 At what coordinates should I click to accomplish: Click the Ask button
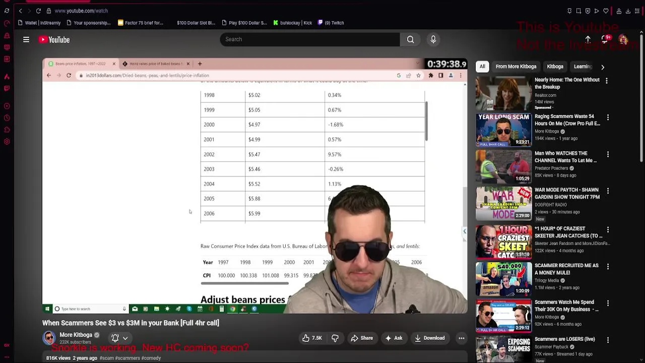tap(394, 338)
